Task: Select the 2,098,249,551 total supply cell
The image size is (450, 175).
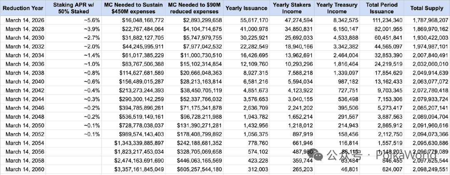Action: (430, 169)
